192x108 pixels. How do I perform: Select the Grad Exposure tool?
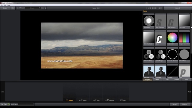point(172,21)
